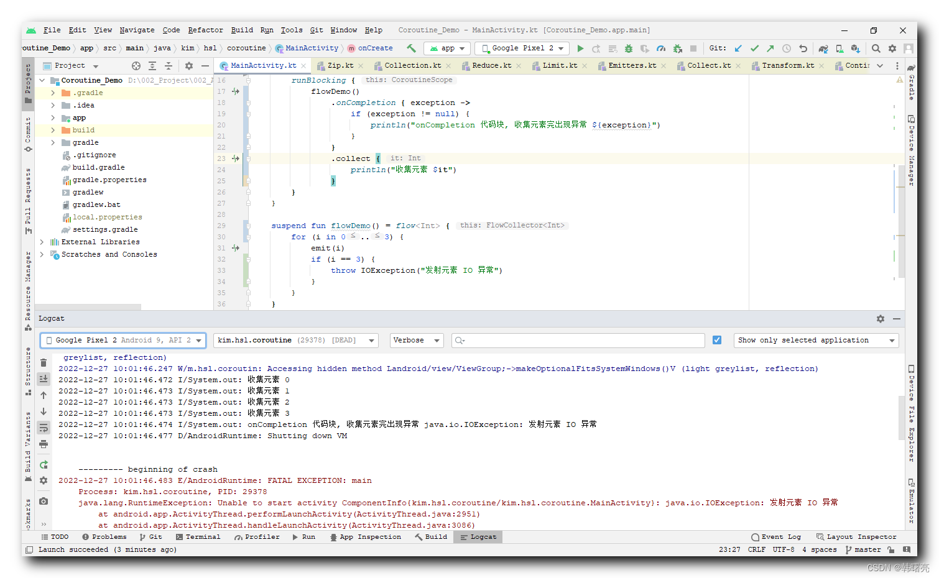Viewport: 939px width, 578px height.
Task: Click the Stop square toolbar icon
Action: (x=693, y=48)
